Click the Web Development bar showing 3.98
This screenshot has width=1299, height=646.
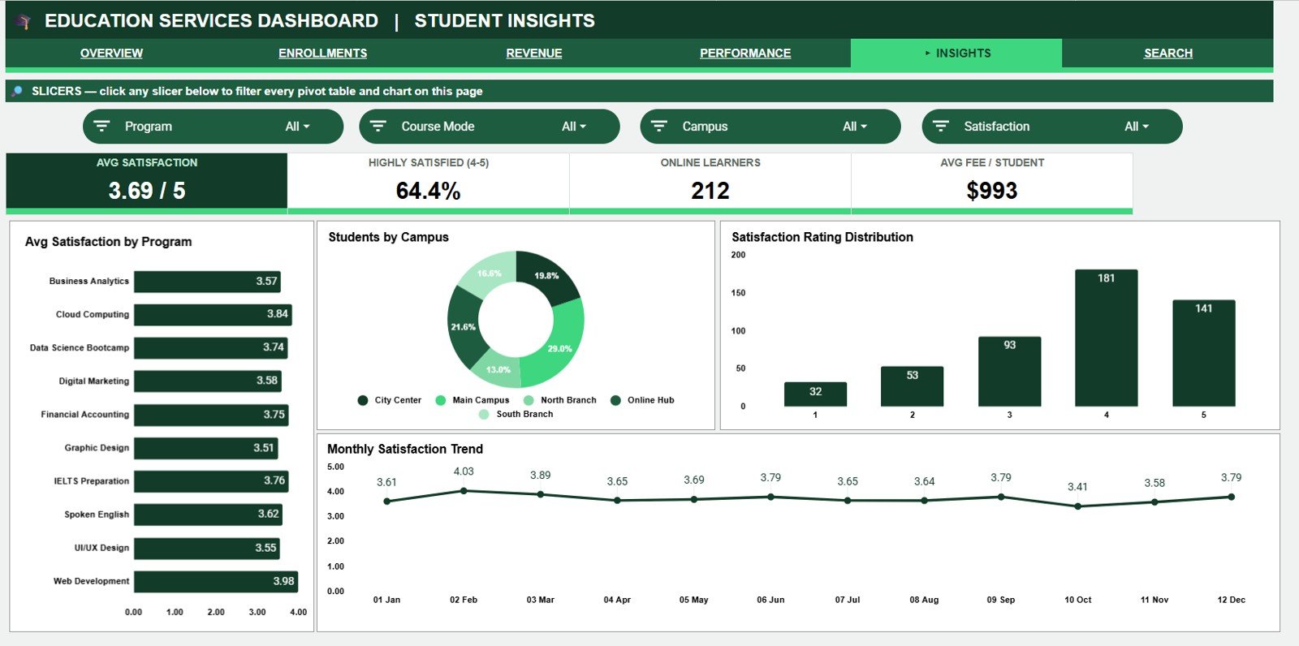tap(216, 581)
